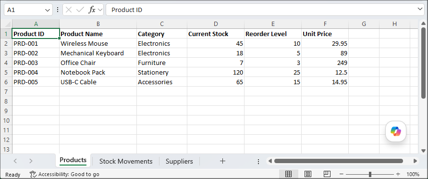428x179 pixels.
Task: Click the Enter checkmark icon in formula bar
Action: [x=80, y=10]
